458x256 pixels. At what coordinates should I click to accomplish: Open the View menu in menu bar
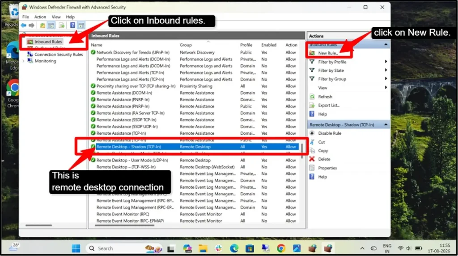(56, 17)
